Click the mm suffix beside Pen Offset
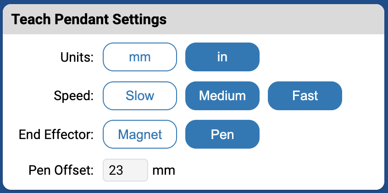Image resolution: width=388 pixels, height=193 pixels. (164, 171)
